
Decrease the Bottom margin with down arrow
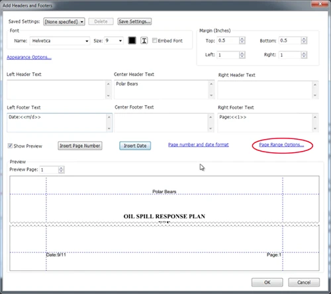pos(304,42)
